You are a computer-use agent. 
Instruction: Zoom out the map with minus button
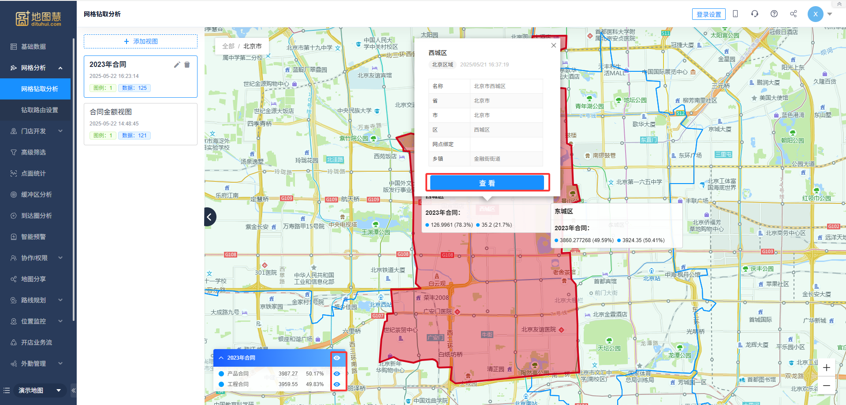pyautogui.click(x=826, y=386)
